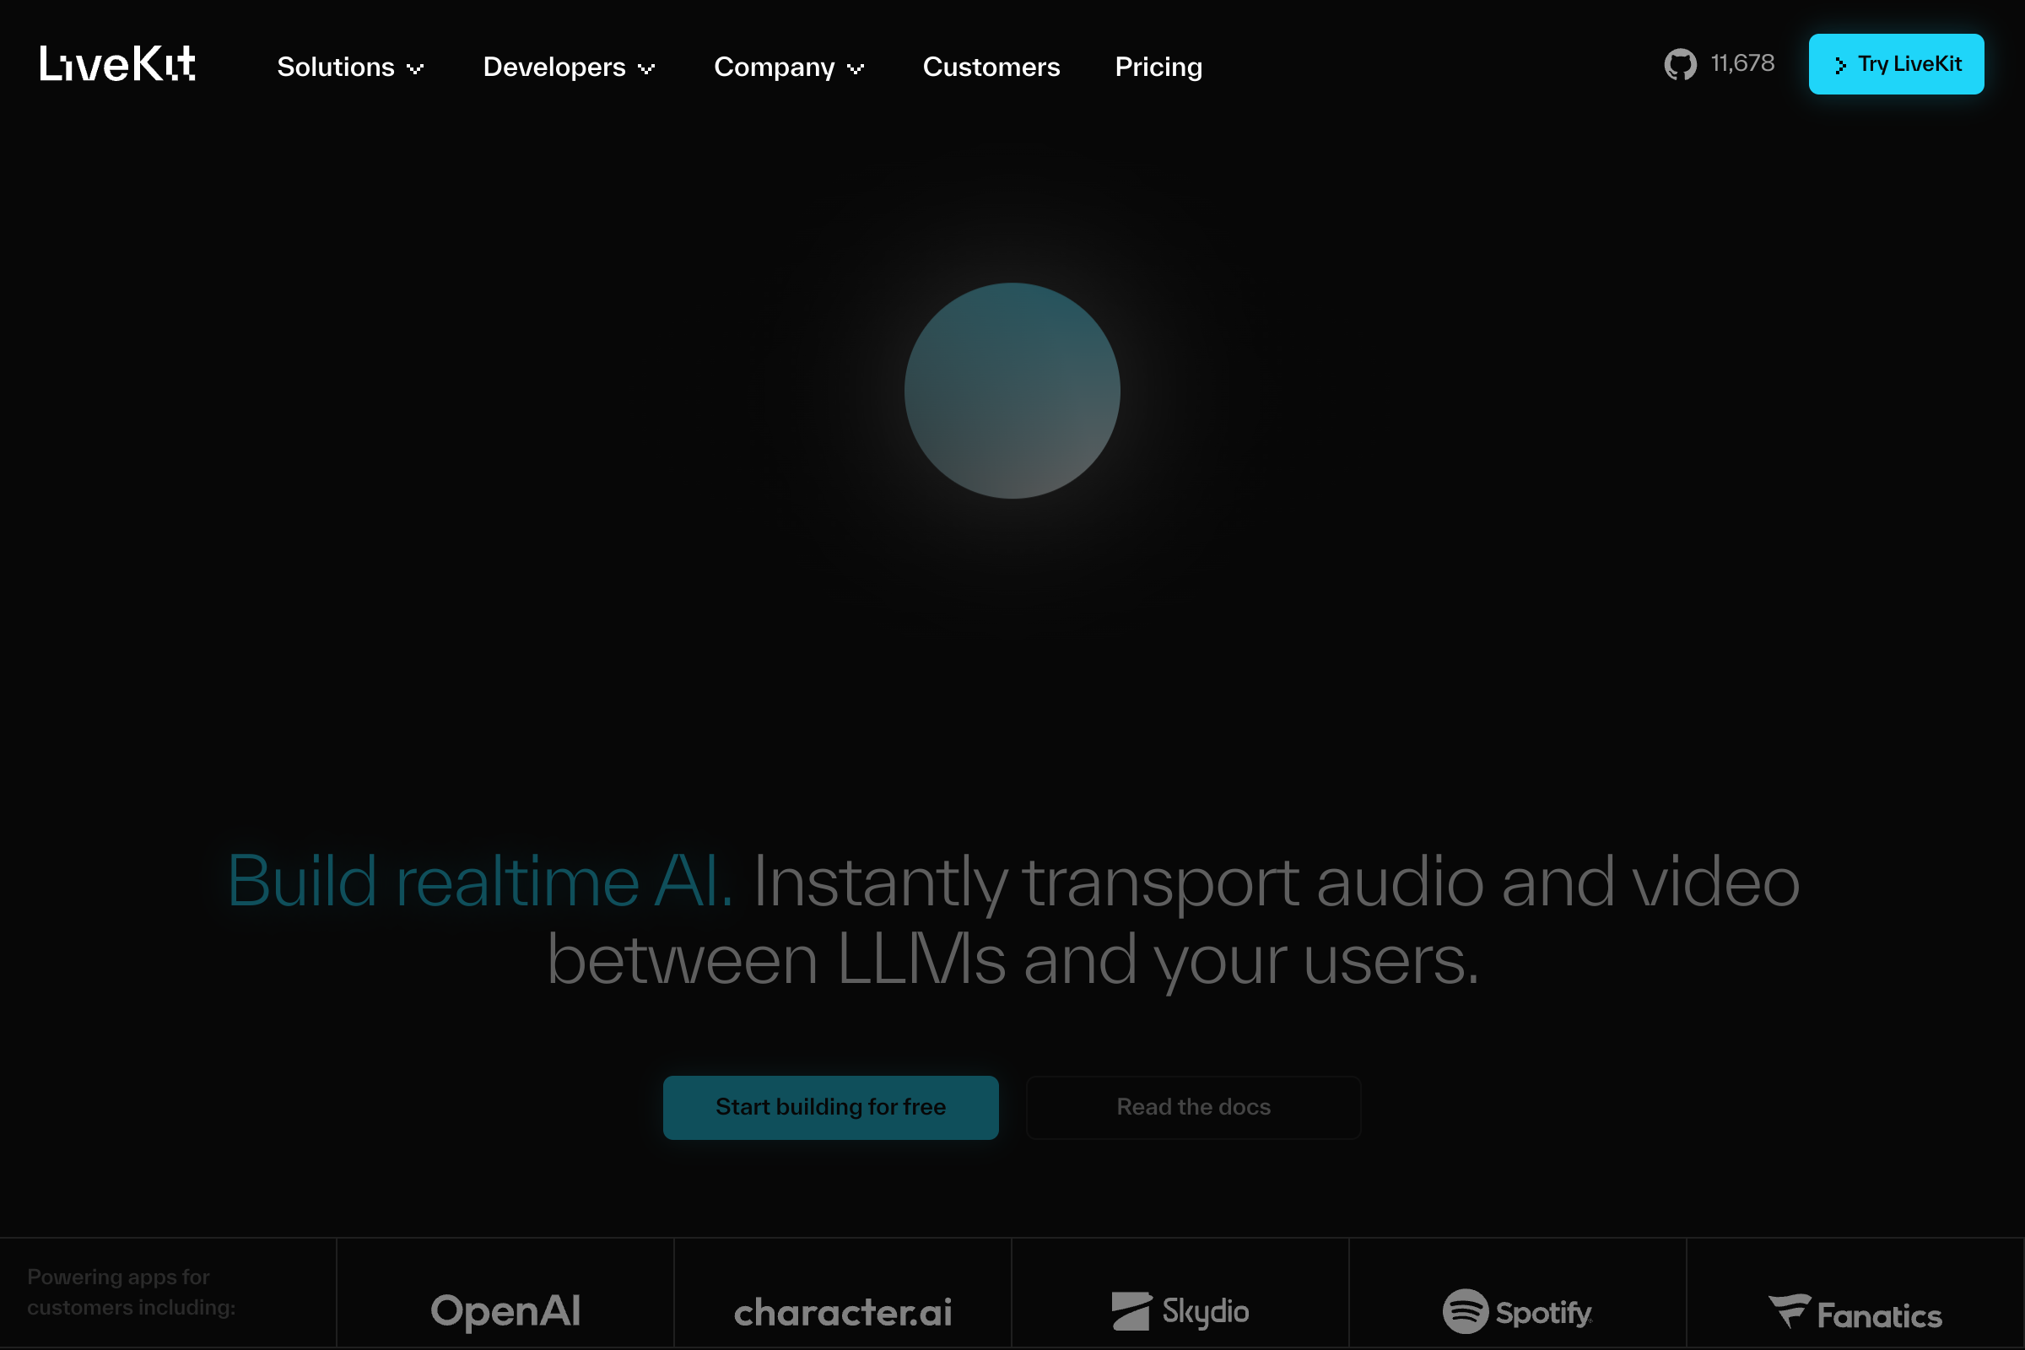Open the GitHub repository icon

(1679, 64)
